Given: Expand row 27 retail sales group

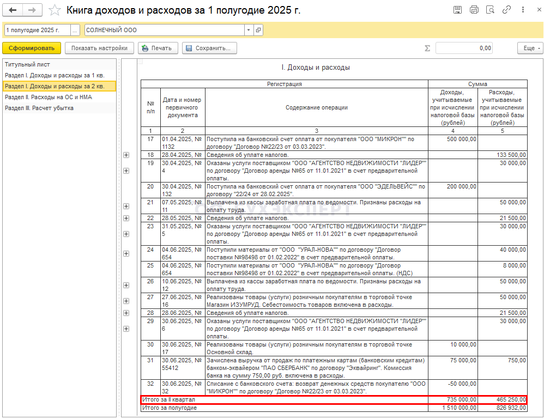Looking at the screenshot, I should pyautogui.click(x=126, y=301).
